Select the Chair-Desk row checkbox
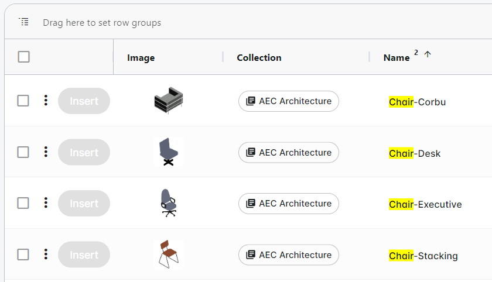Screen dimensions: 492x282 (x=23, y=152)
